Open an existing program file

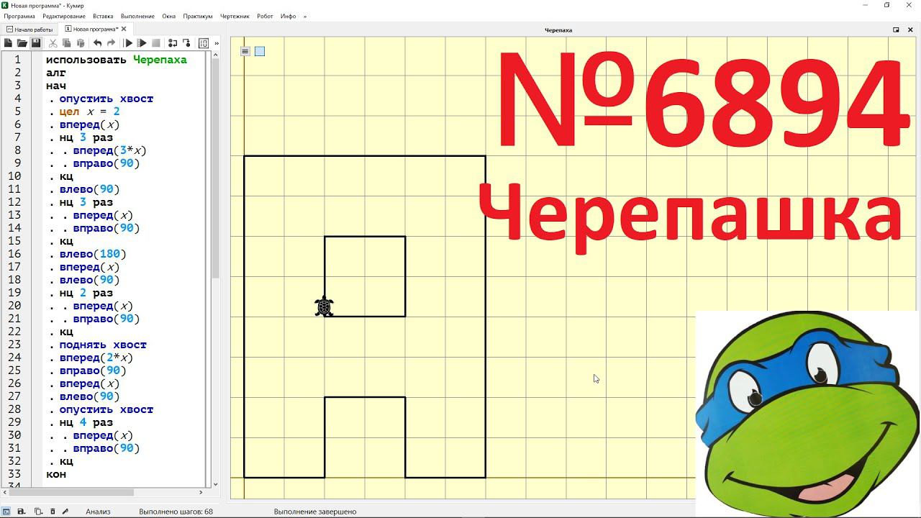tap(22, 43)
